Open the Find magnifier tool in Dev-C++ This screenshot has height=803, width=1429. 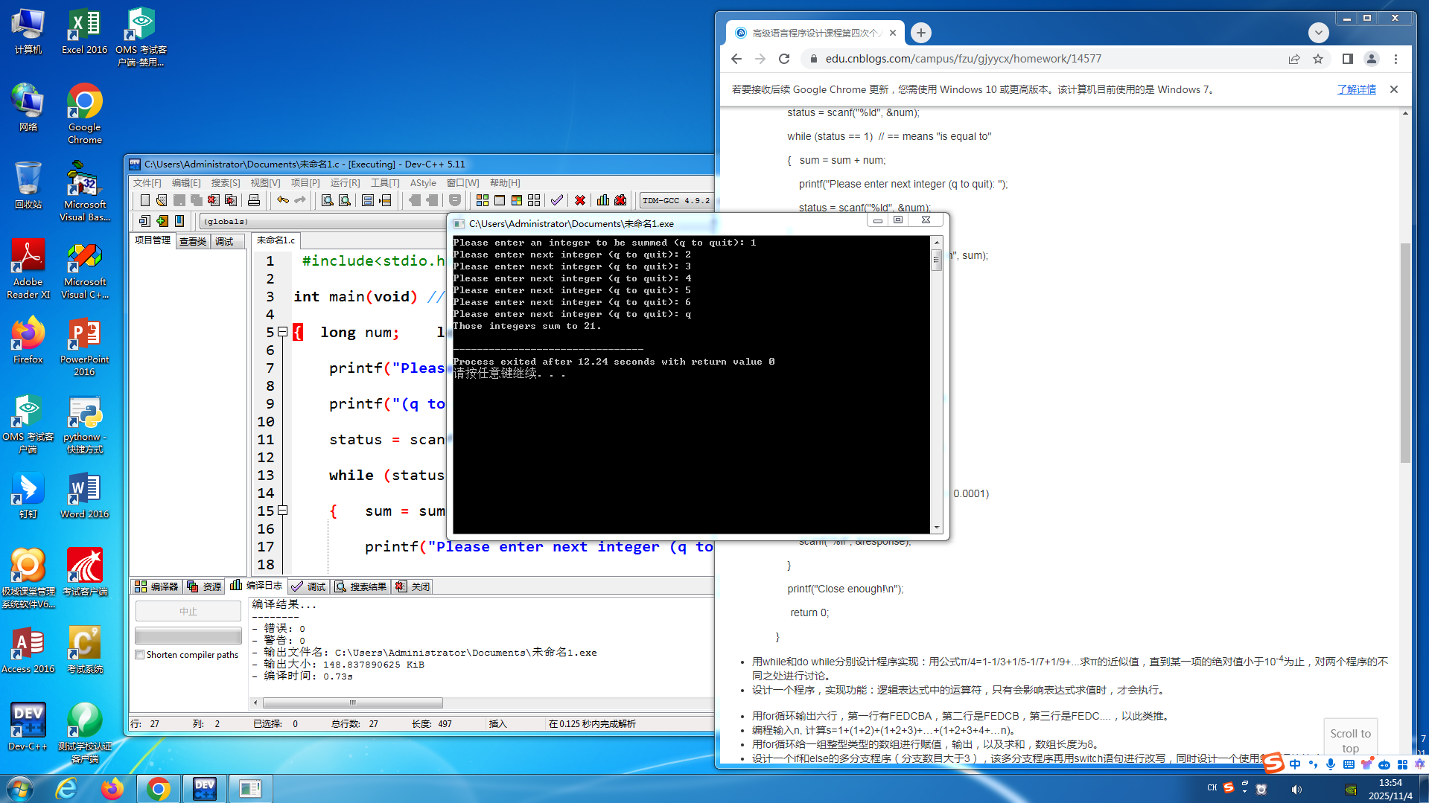327,200
